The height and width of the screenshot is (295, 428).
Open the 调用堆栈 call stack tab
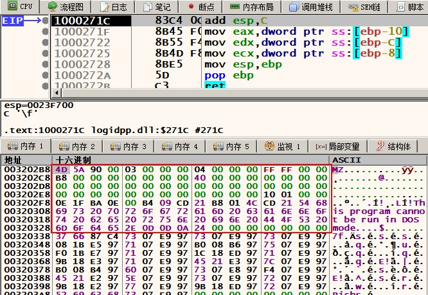coord(312,6)
